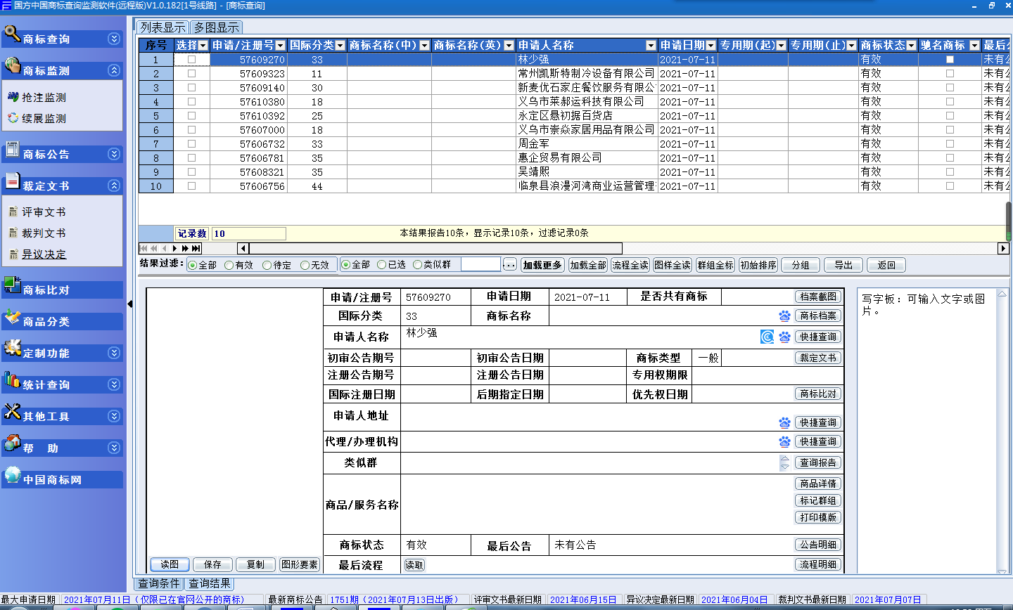Go to last record navigation arrow
Image resolution: width=1013 pixels, height=610 pixels.
pos(196,248)
